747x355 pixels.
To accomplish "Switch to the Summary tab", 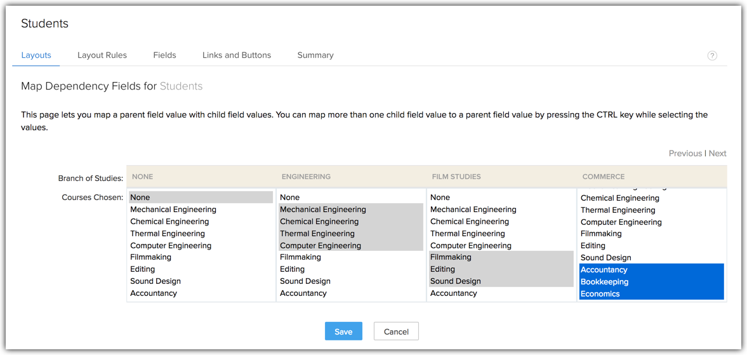I will (315, 55).
